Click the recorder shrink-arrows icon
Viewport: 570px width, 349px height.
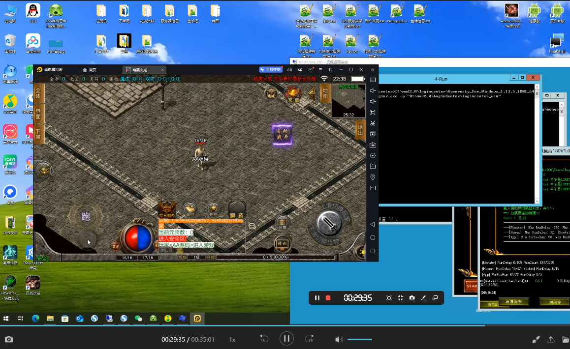tap(400, 298)
